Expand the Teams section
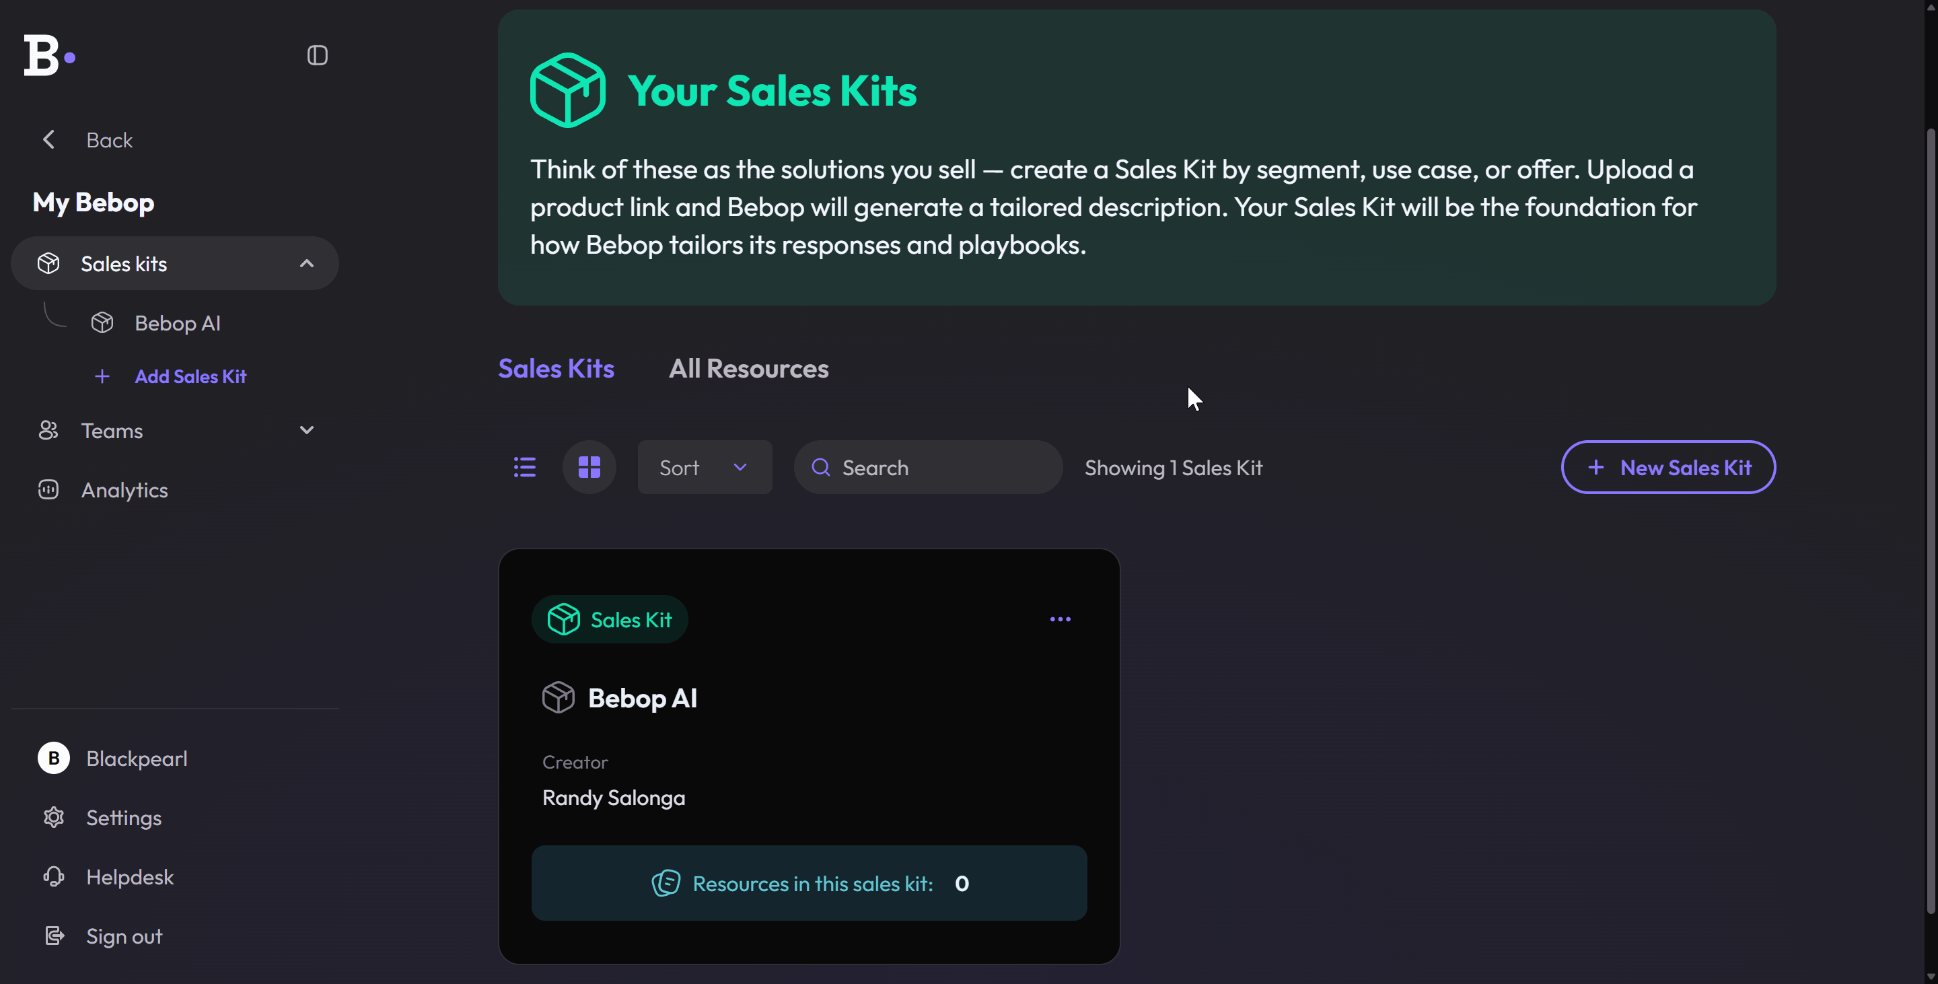Viewport: 1938px width, 984px height. coord(306,431)
